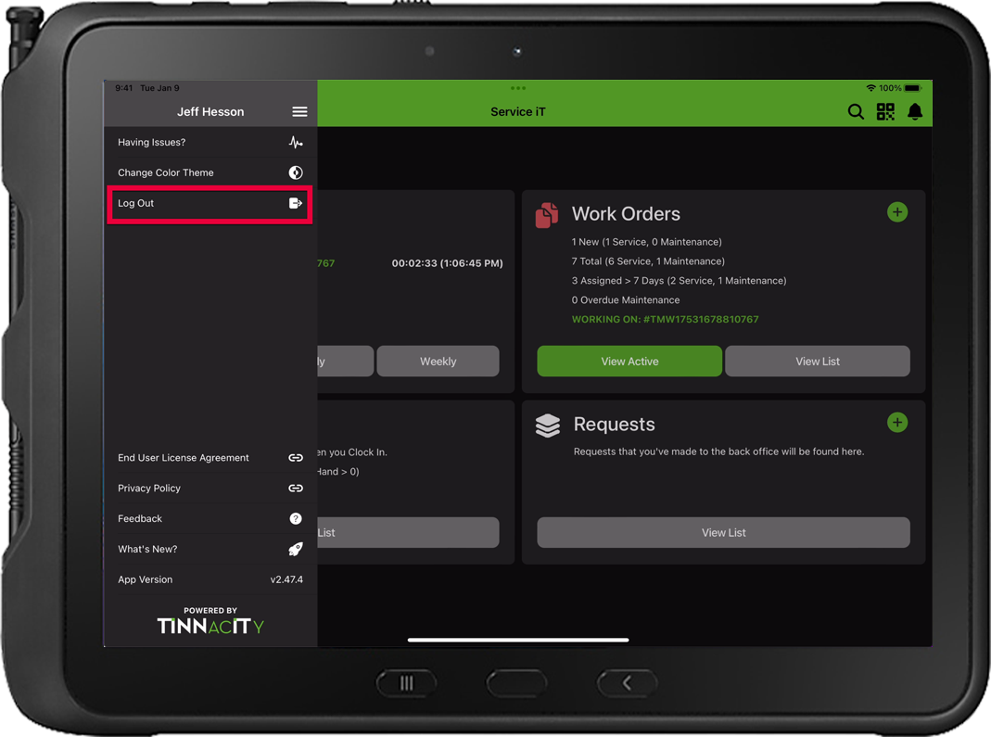Add a new work order via the plus icon
Image resolution: width=991 pixels, height=737 pixels.
[x=896, y=211]
